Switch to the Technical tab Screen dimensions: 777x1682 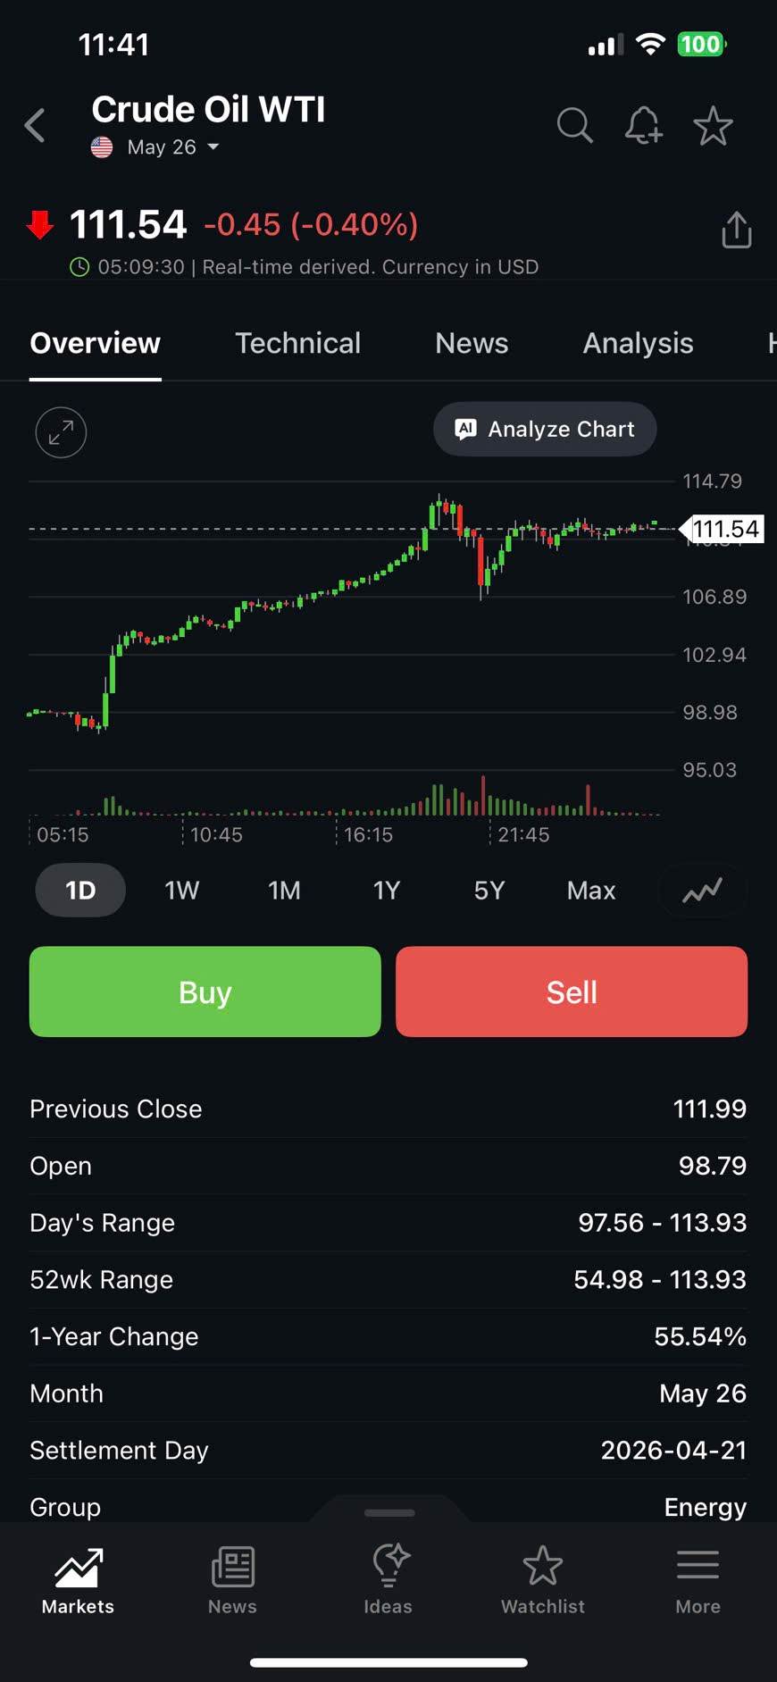click(297, 343)
